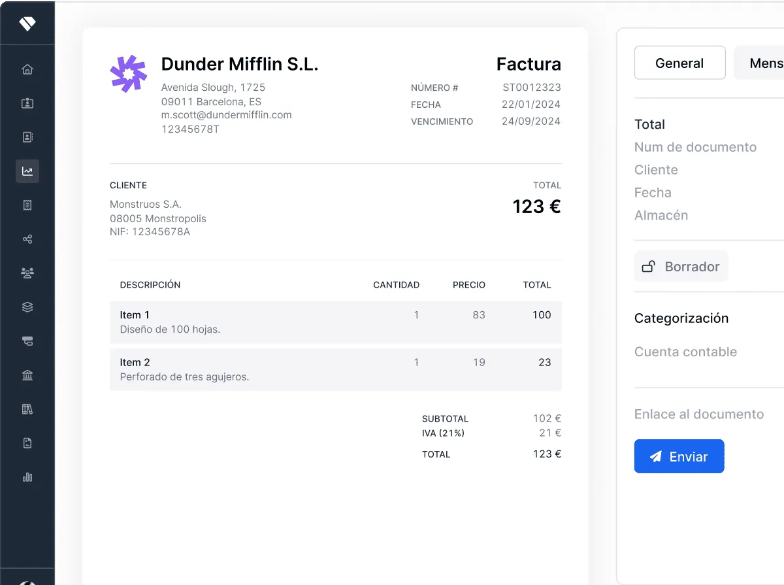
Task: Click total 23 in Item 2 row
Action: [x=545, y=362]
